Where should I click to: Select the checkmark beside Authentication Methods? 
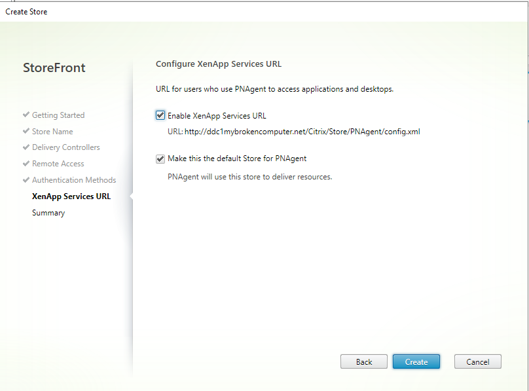(x=26, y=180)
